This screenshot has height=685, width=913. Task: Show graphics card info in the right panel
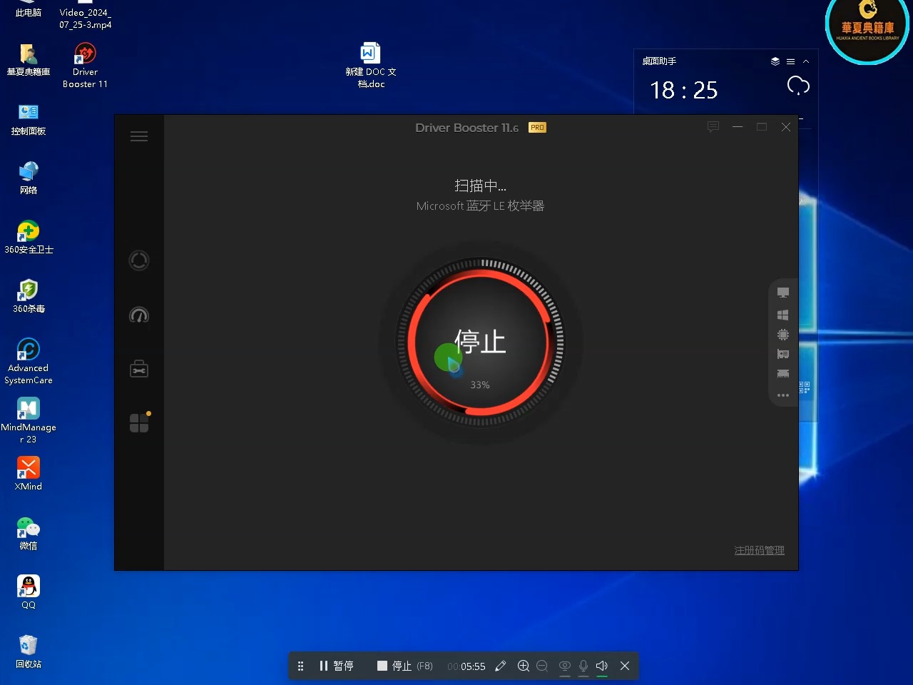pos(783,354)
